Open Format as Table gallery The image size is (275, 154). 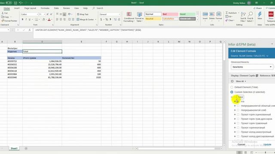pos(139,17)
